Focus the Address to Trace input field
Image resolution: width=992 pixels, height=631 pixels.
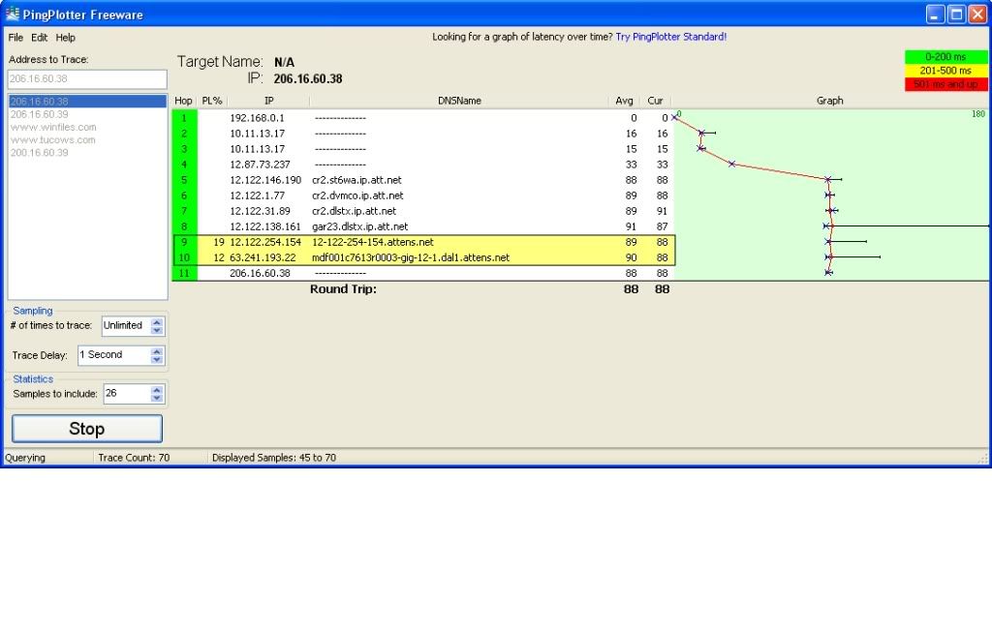pos(87,79)
